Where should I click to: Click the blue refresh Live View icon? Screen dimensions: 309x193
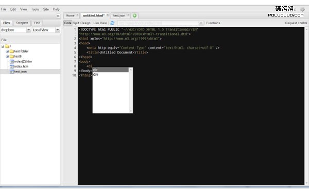[112, 23]
